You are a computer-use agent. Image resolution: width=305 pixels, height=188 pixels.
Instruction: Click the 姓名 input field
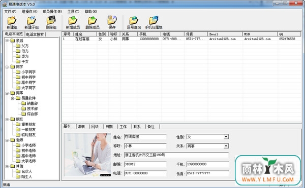(x=145, y=137)
